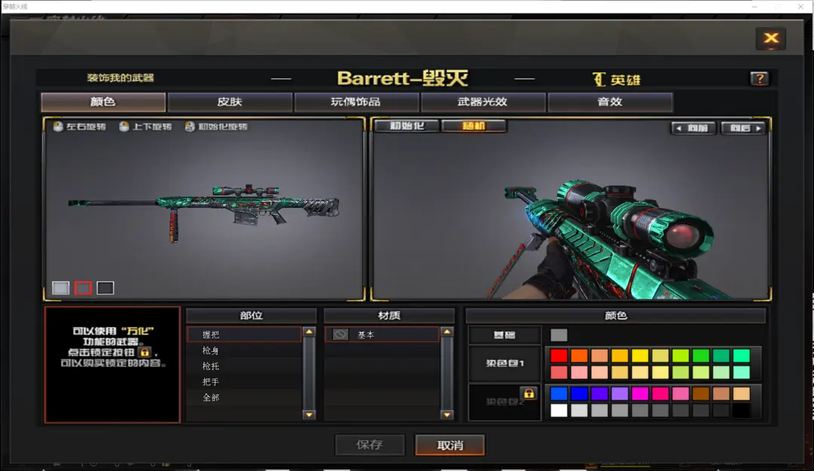Pick the dark brown swatch in 染色包2

(701, 393)
